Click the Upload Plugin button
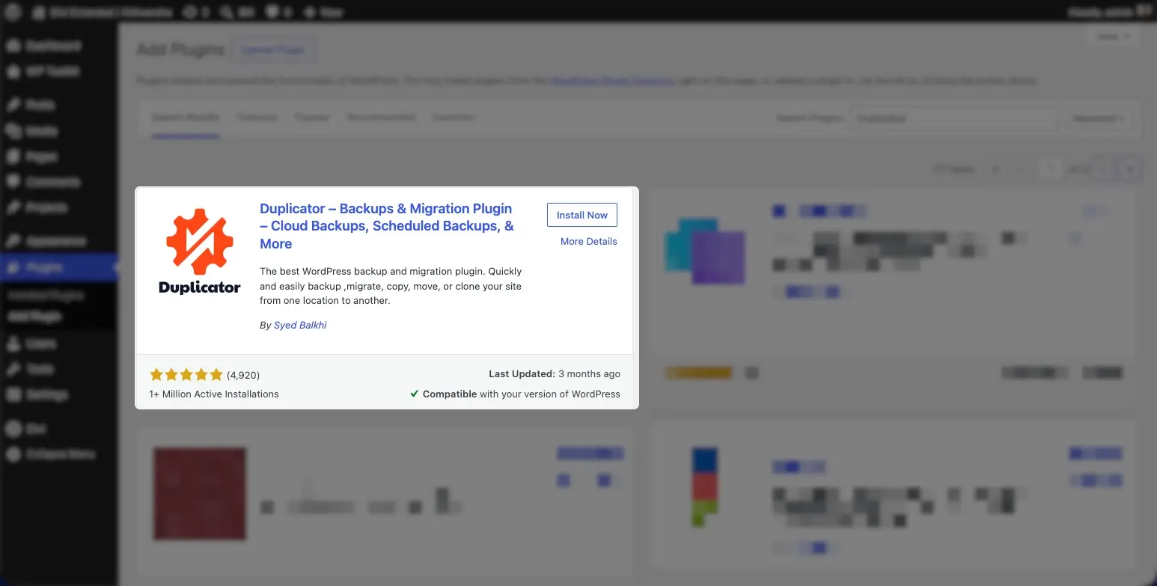The width and height of the screenshot is (1157, 586). [273, 50]
